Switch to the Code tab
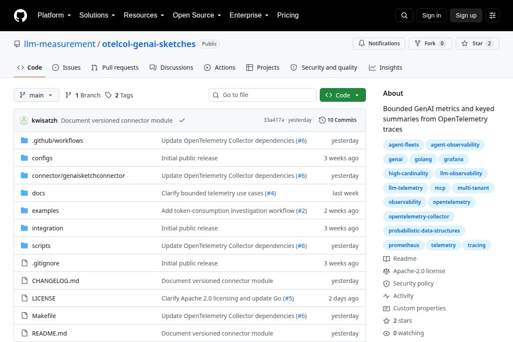The height and width of the screenshot is (342, 513). point(29,68)
